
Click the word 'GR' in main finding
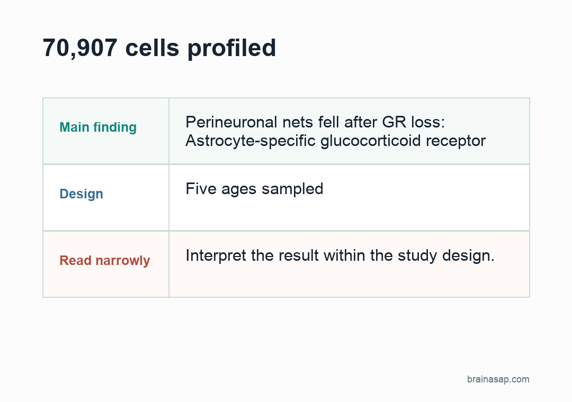tap(394, 122)
